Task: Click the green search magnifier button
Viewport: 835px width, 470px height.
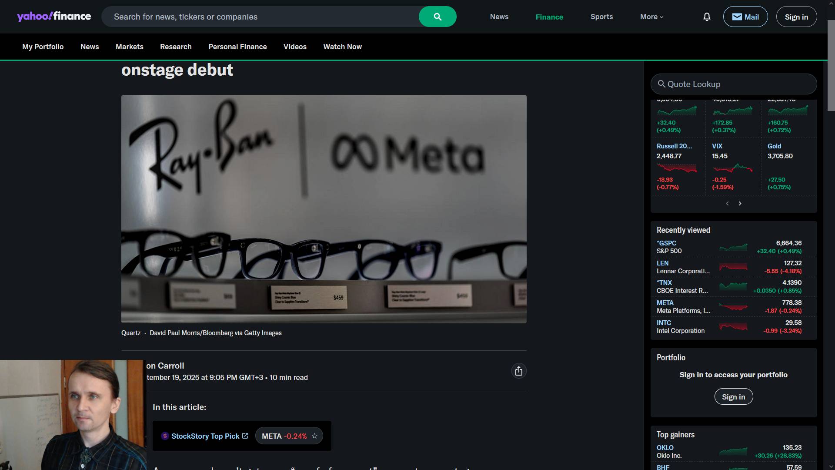Action: pos(437,17)
